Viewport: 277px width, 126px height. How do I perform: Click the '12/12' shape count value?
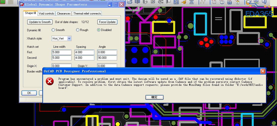pos(85,22)
